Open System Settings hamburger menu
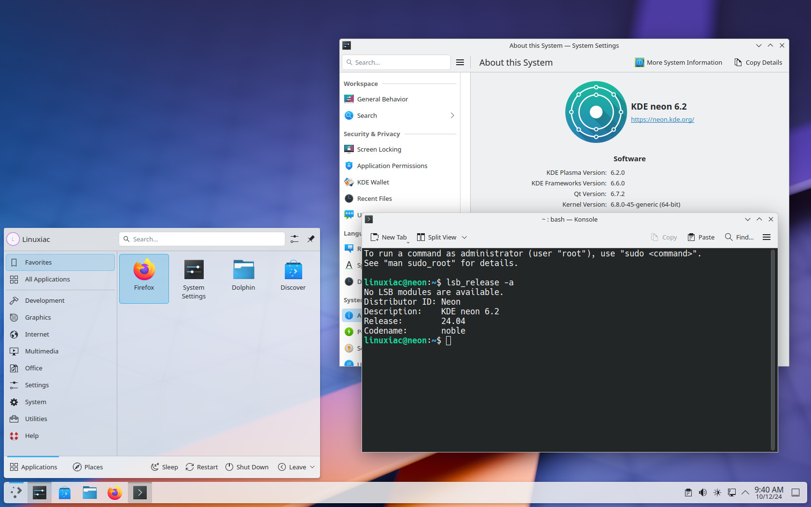The height and width of the screenshot is (507, 811). click(x=460, y=62)
